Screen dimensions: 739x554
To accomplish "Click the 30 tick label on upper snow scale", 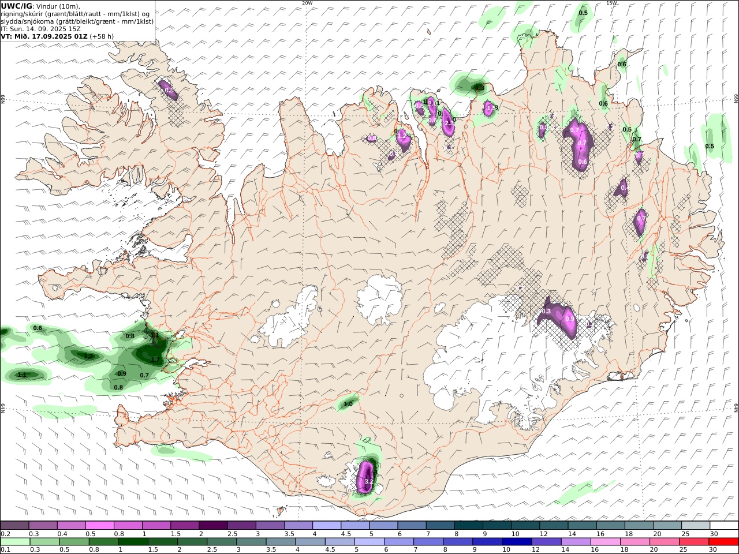I will (714, 534).
